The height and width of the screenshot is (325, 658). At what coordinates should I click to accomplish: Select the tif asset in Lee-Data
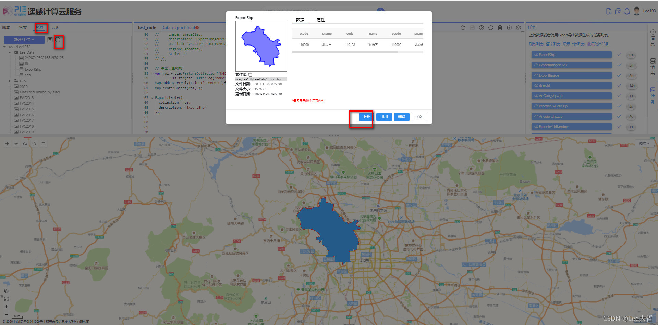pyautogui.click(x=26, y=64)
